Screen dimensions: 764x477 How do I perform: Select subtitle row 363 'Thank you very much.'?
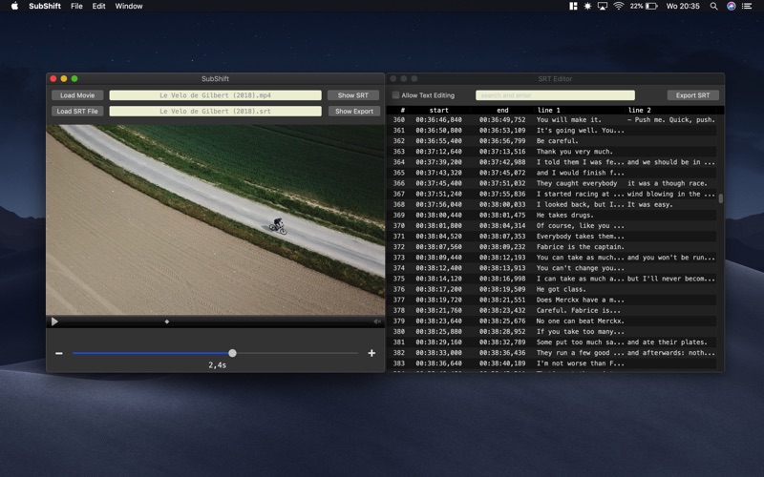click(x=552, y=152)
